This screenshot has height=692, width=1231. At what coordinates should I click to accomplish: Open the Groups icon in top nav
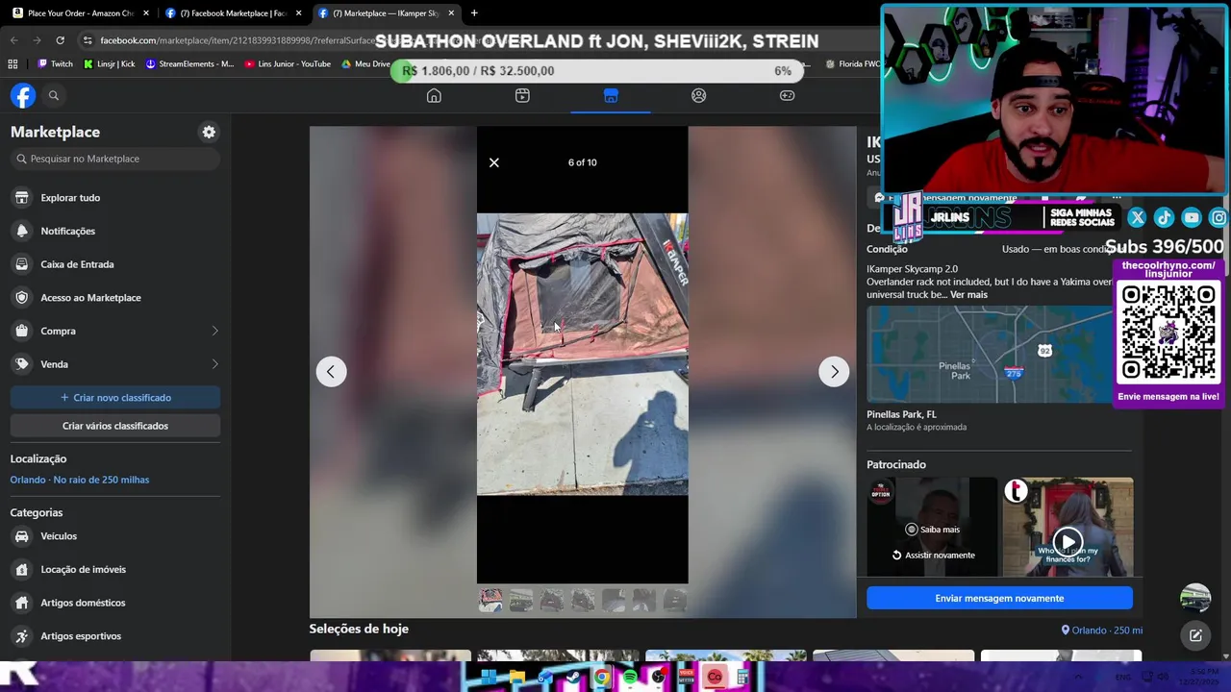pyautogui.click(x=699, y=95)
